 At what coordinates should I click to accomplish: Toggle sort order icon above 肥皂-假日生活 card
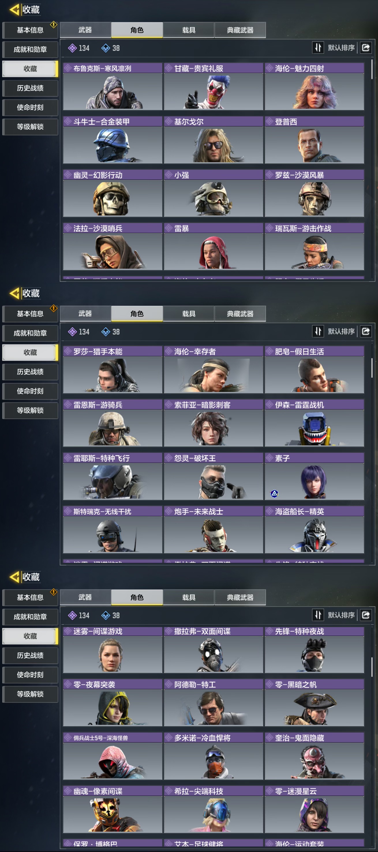click(x=318, y=331)
